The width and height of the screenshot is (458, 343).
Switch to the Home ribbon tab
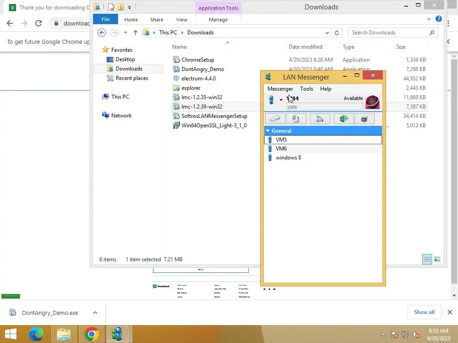131,20
